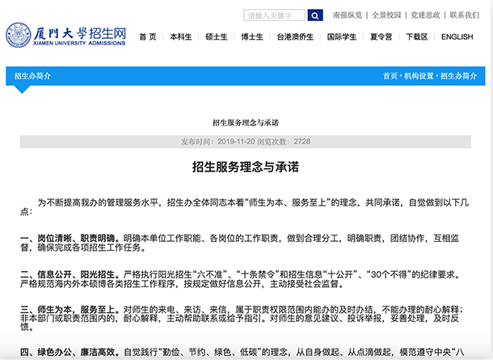
Task: Open the 国际学生 navigation item
Action: pos(341,37)
